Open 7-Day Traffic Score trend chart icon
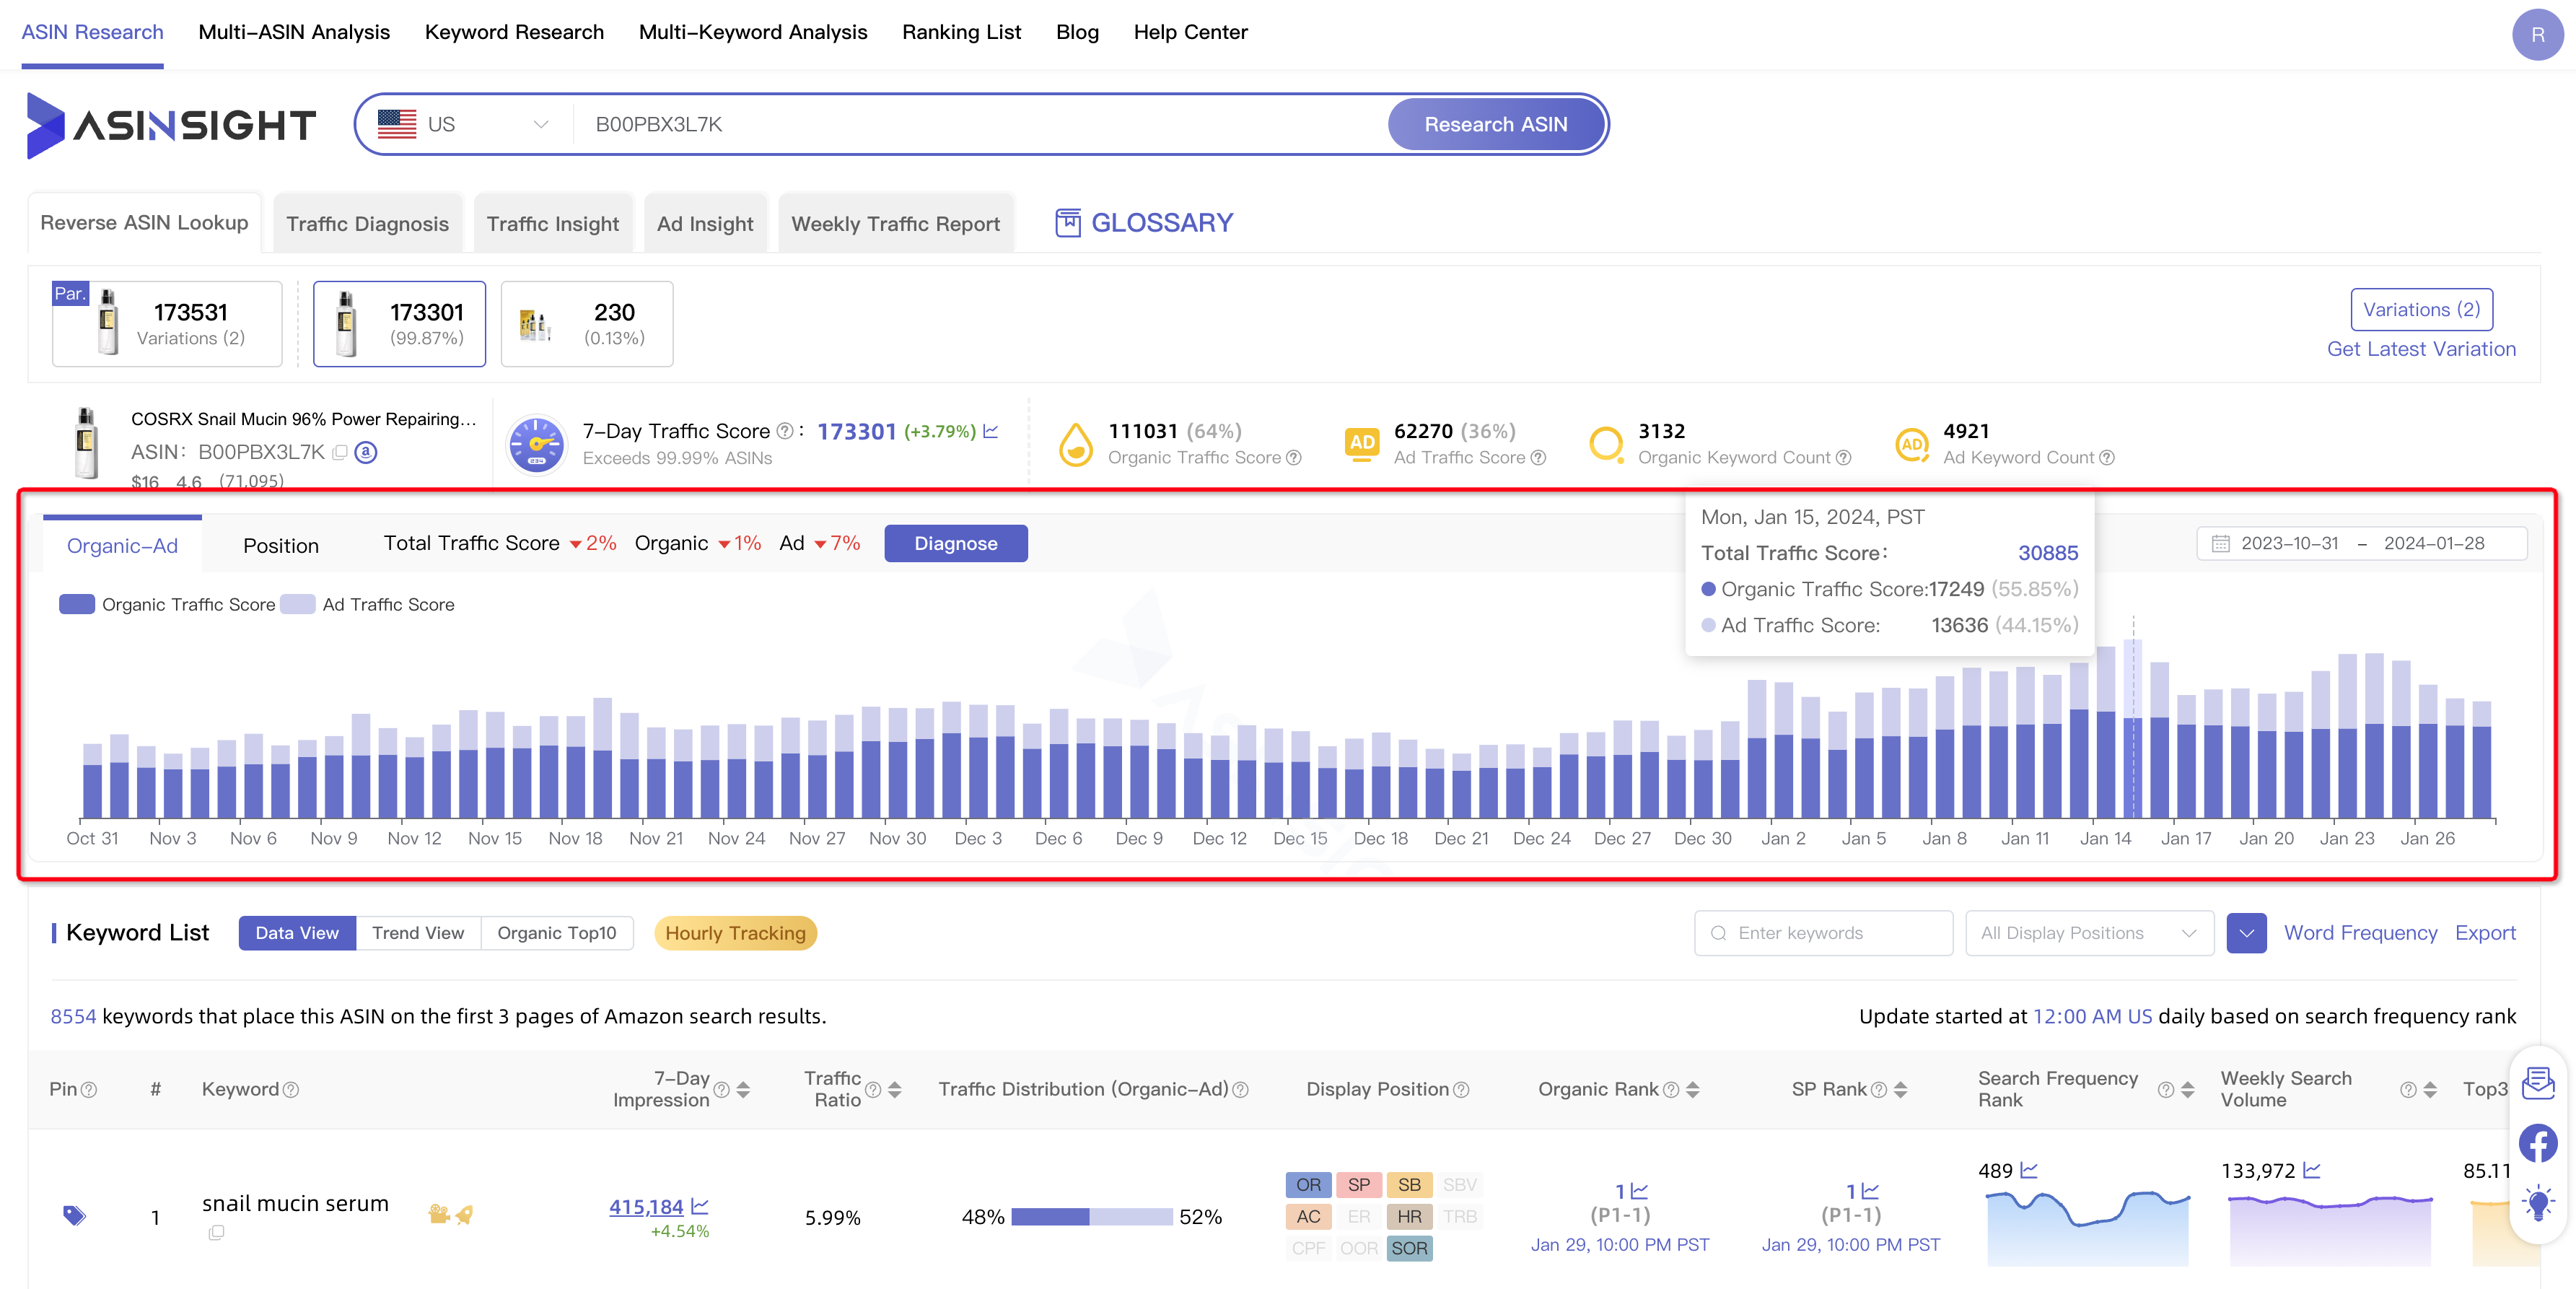The height and width of the screenshot is (1289, 2576). (991, 431)
